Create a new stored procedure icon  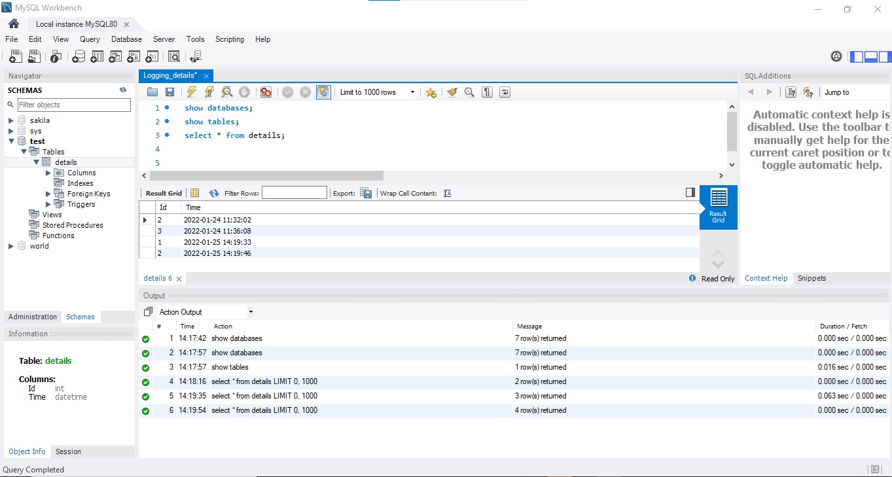coord(134,57)
